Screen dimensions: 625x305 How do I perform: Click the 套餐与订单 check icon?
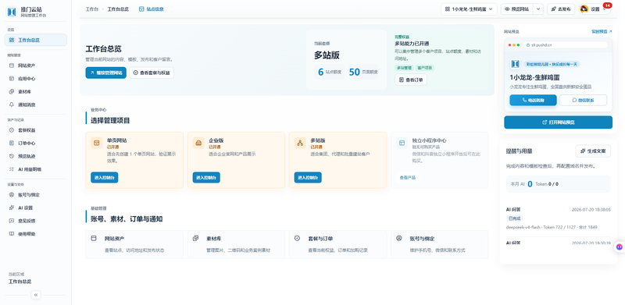pos(297,238)
